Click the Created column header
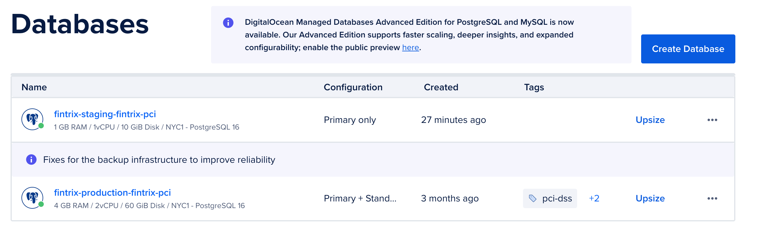Image resolution: width=758 pixels, height=241 pixels. coord(441,87)
